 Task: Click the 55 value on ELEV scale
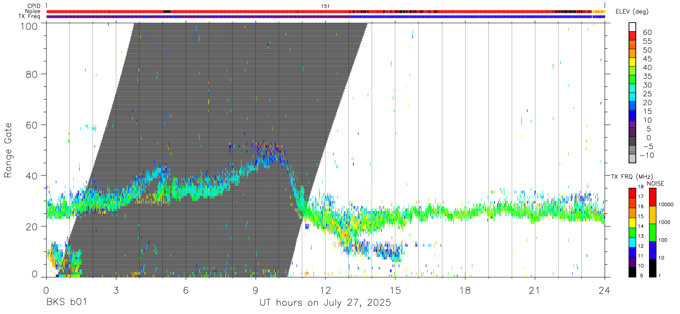pyautogui.click(x=646, y=42)
